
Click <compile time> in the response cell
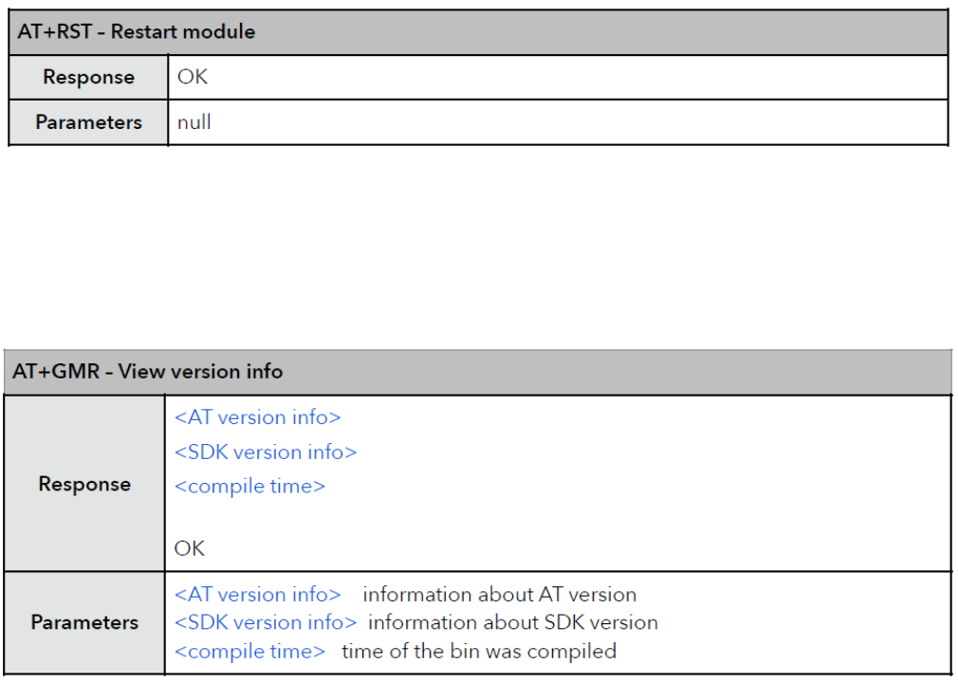[x=249, y=487]
